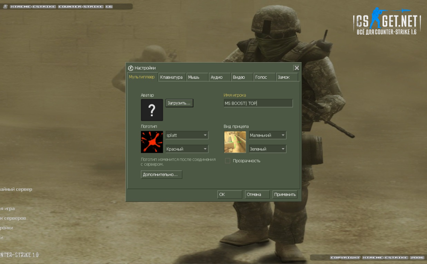Click the crosshair preview image

[235, 142]
